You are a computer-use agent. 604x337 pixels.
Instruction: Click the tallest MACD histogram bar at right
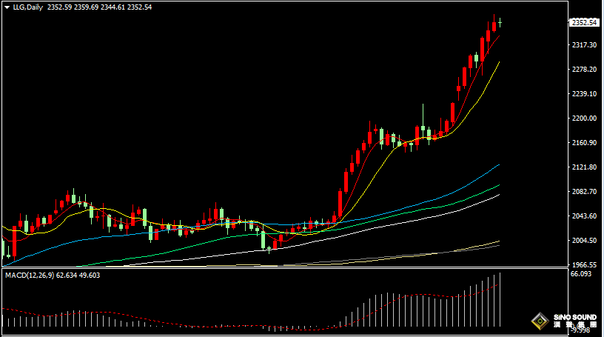click(x=500, y=300)
